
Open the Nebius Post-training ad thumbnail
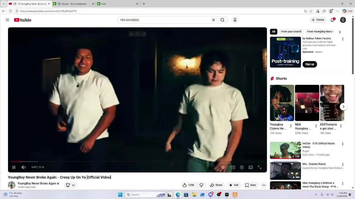click(285, 52)
